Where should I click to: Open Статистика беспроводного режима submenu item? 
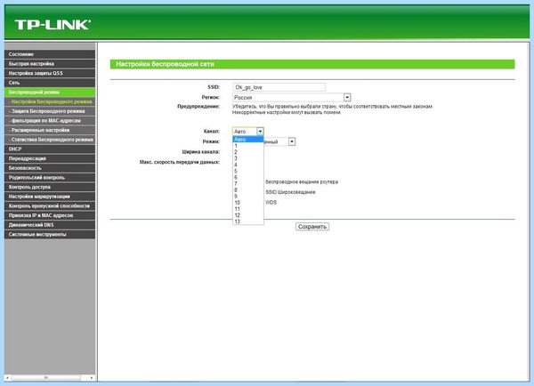tap(50, 140)
